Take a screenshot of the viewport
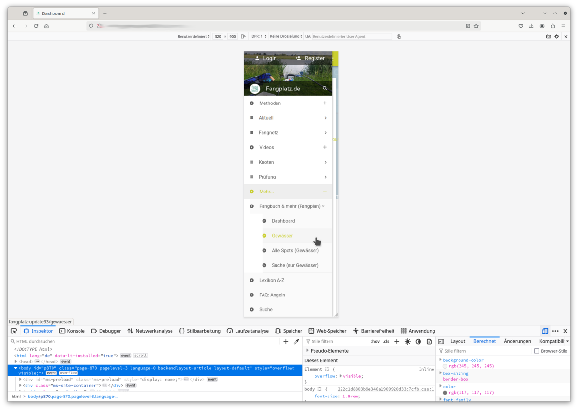This screenshot has height=410, width=578. (548, 37)
